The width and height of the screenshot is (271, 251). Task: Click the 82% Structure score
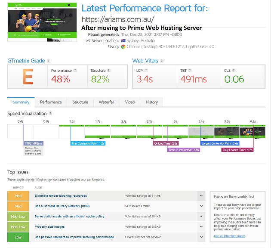(100, 79)
